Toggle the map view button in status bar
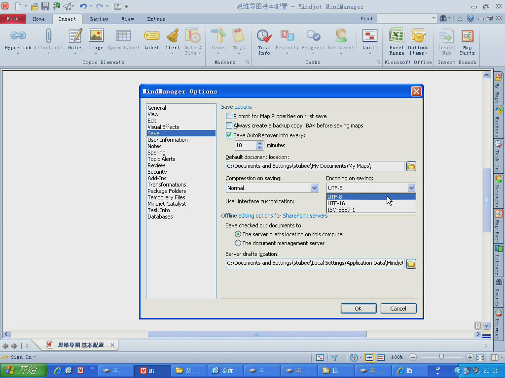This screenshot has height=378, width=505. 369,357
